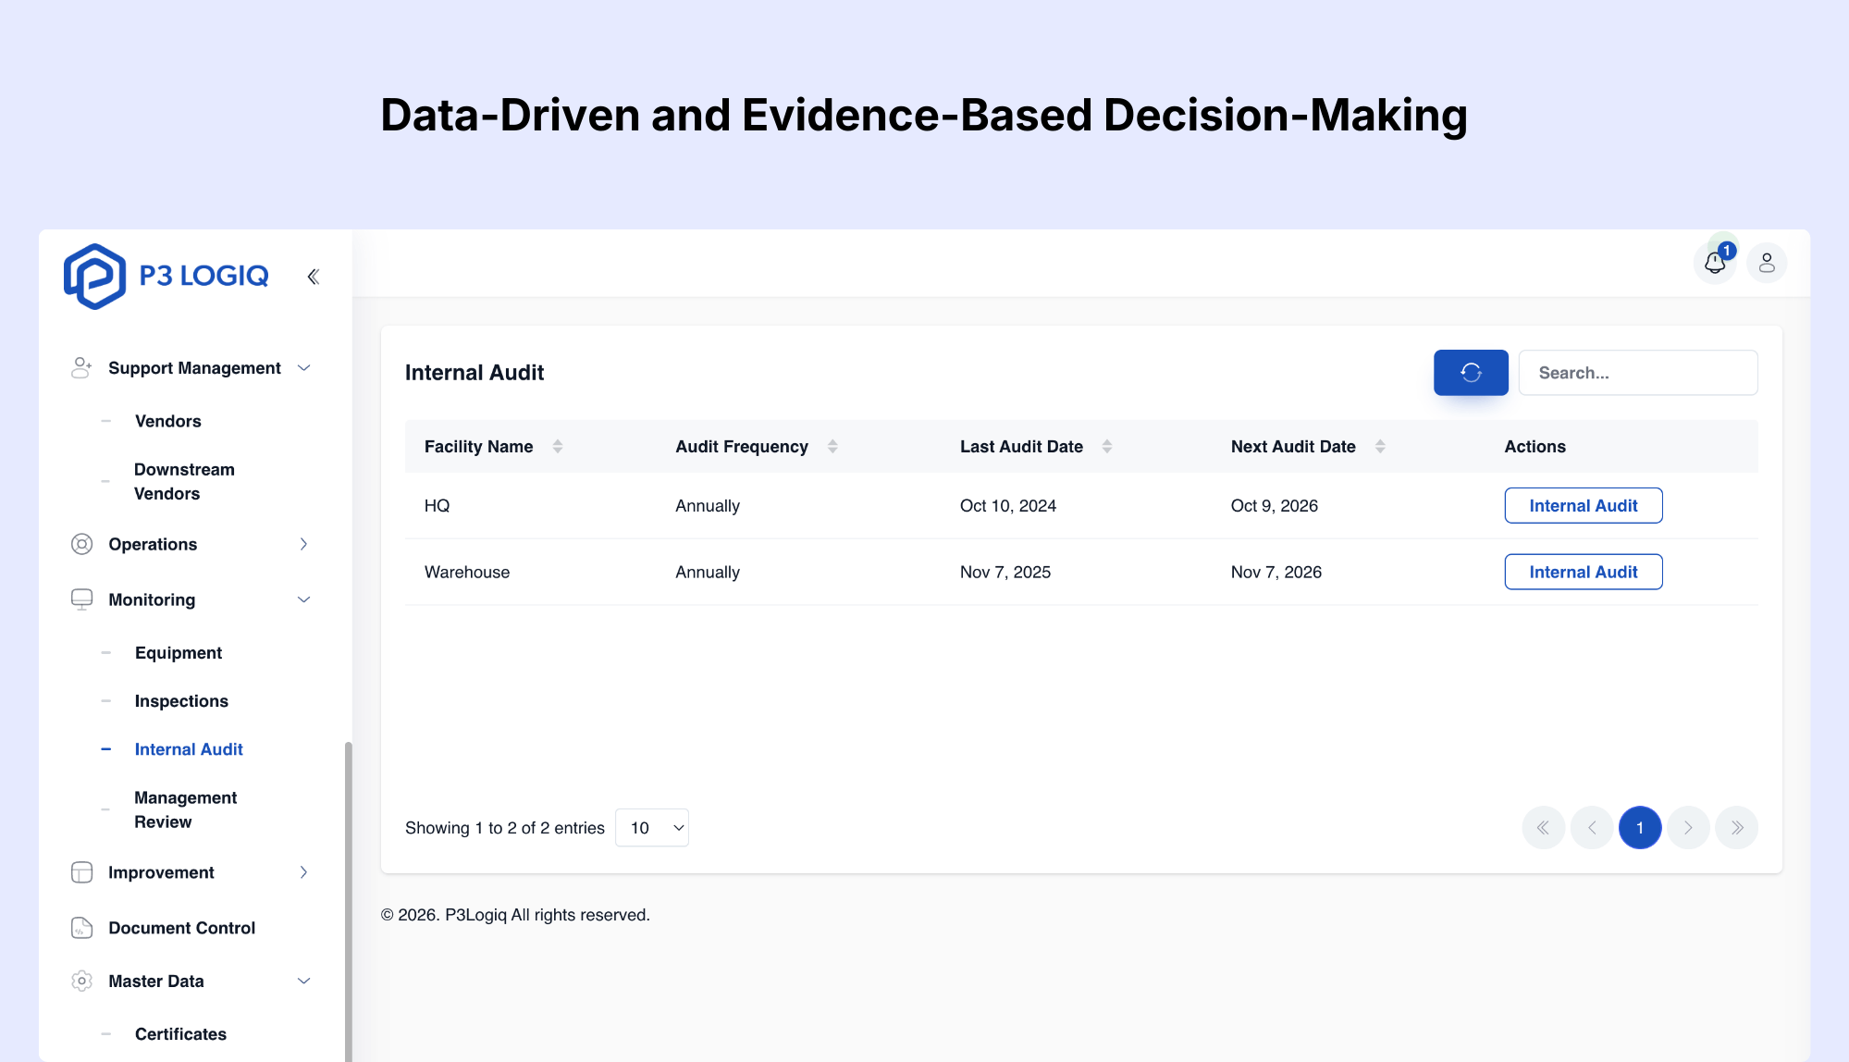This screenshot has height=1062, width=1849.
Task: Click inside the Search field
Action: coord(1637,372)
